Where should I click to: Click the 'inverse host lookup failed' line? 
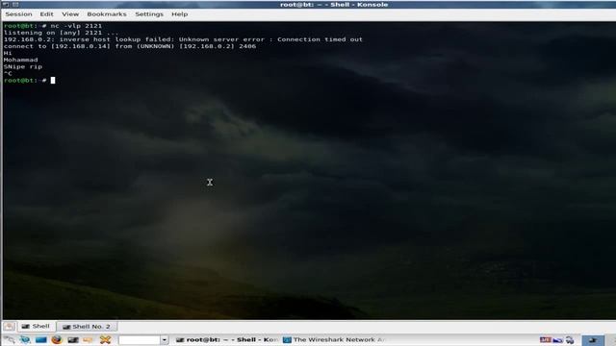183,39
